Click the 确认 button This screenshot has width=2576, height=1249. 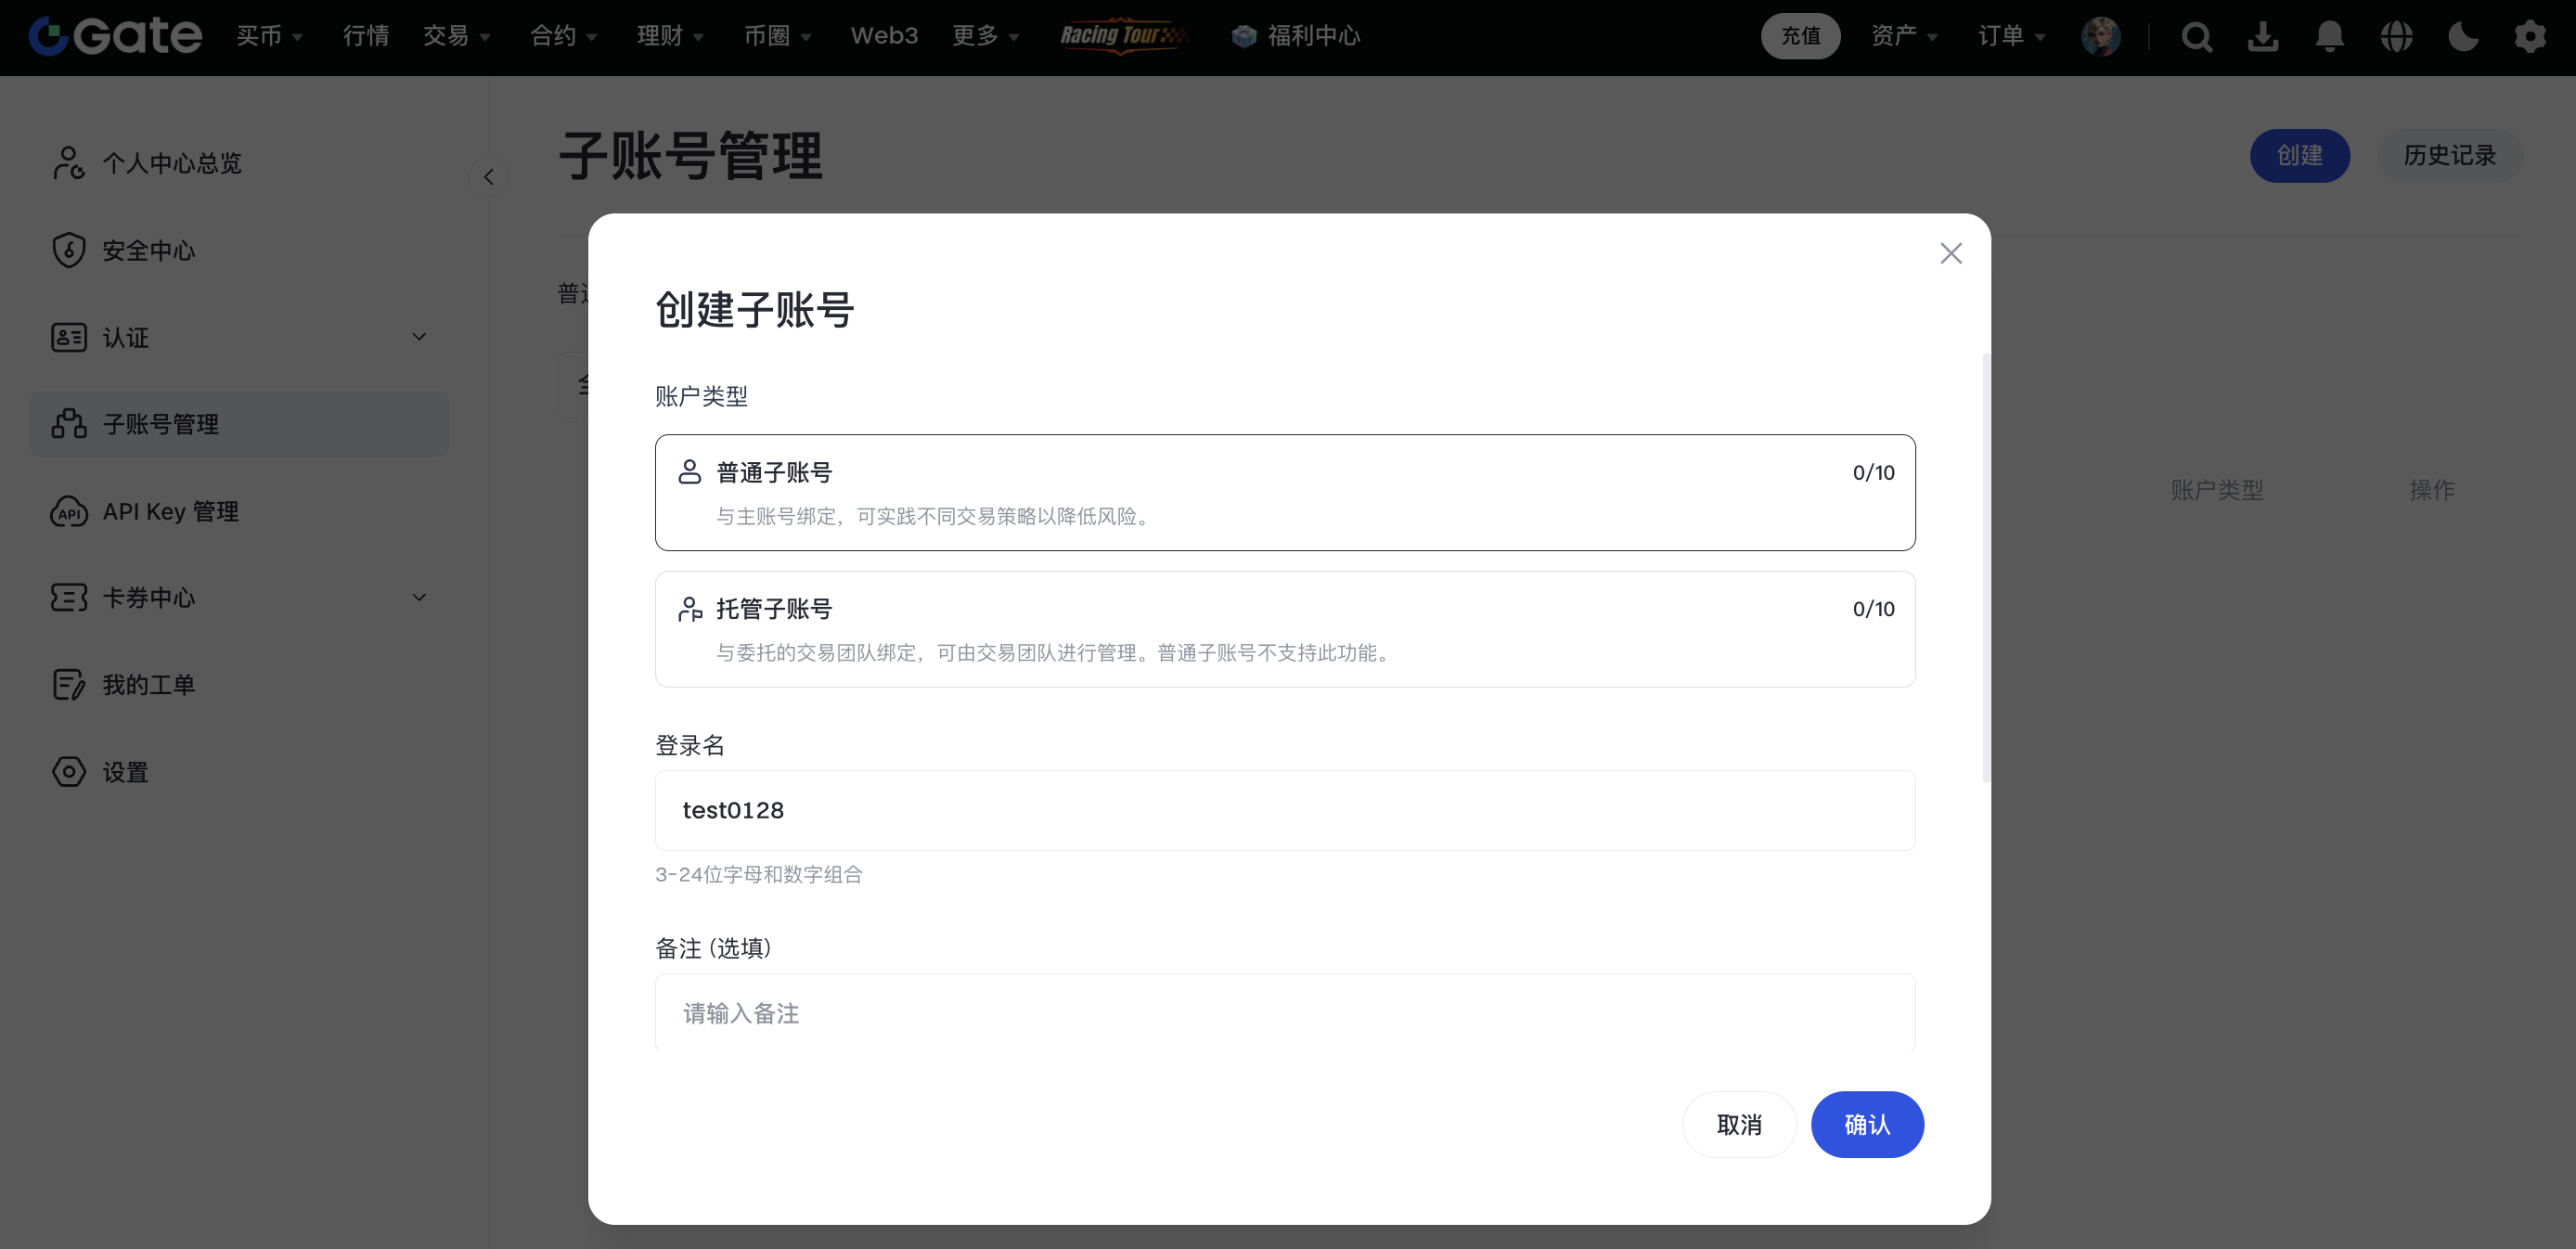click(1866, 1124)
